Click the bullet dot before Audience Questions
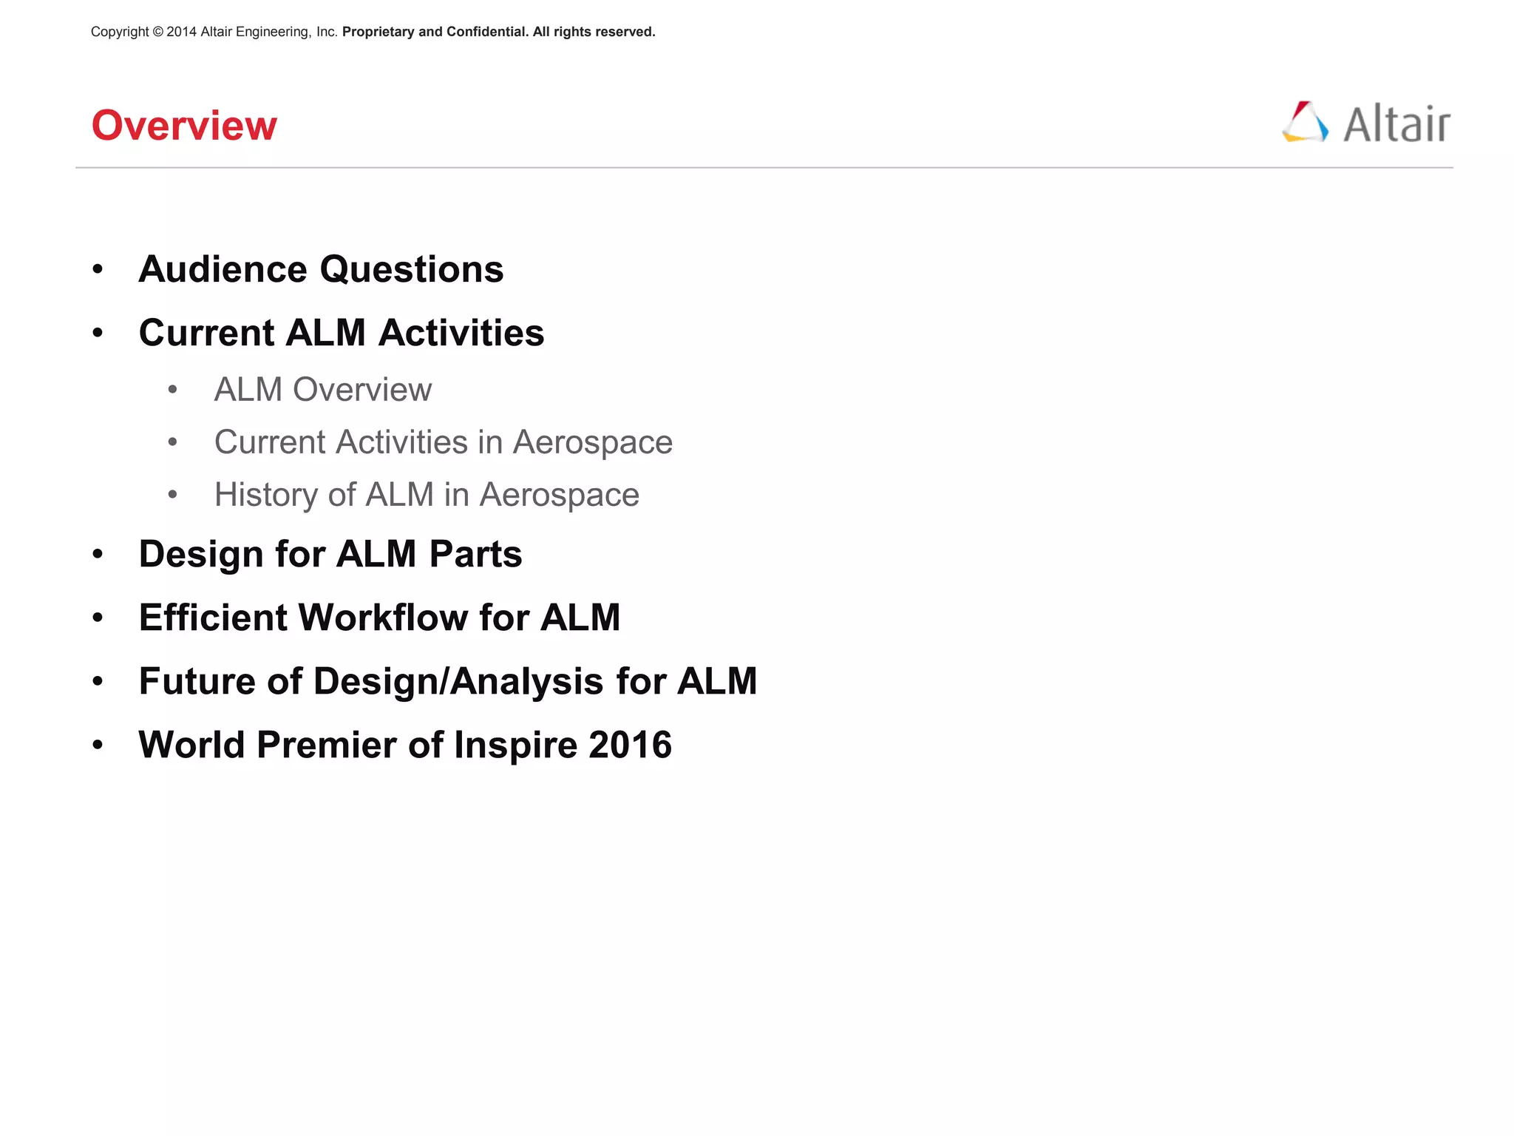The image size is (1514, 1136). pyautogui.click(x=98, y=270)
